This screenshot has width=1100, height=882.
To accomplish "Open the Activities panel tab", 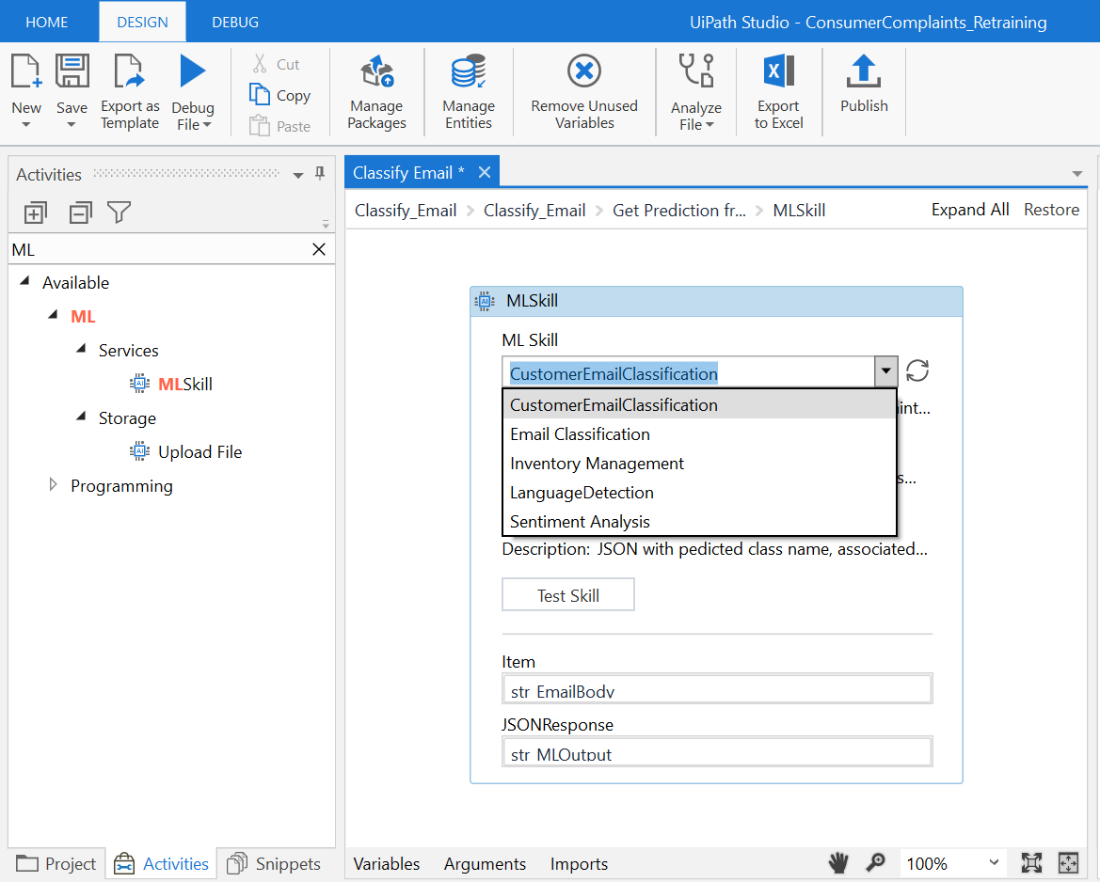I will [161, 864].
